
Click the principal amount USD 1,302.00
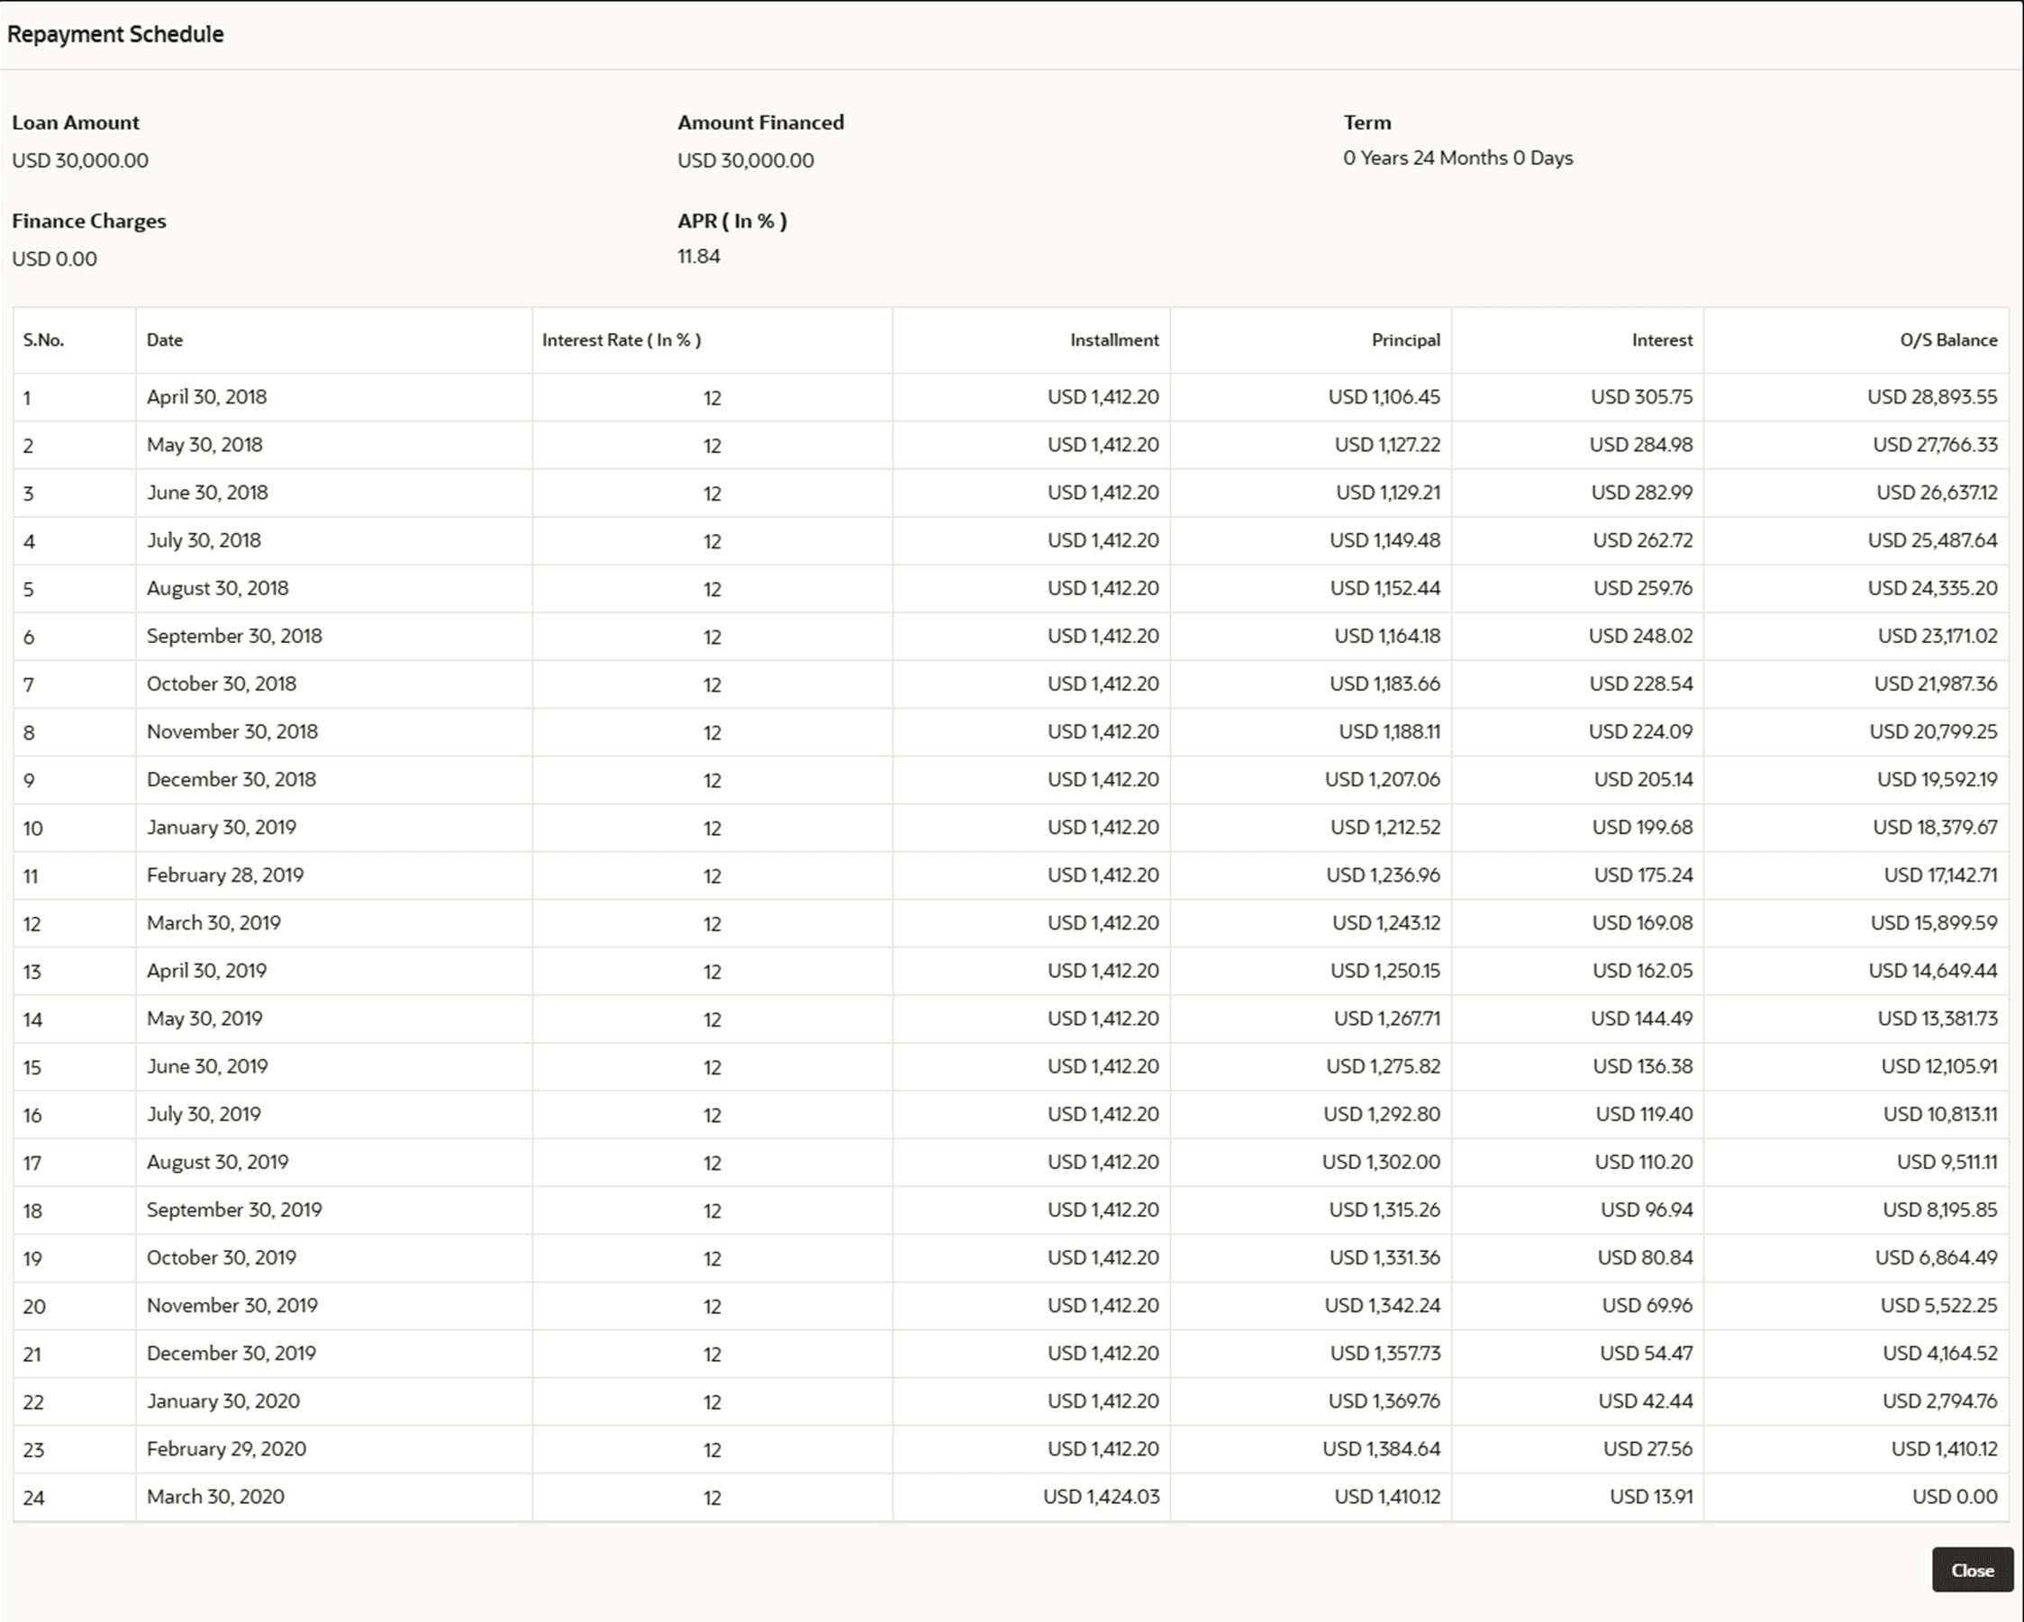coord(1380,1162)
